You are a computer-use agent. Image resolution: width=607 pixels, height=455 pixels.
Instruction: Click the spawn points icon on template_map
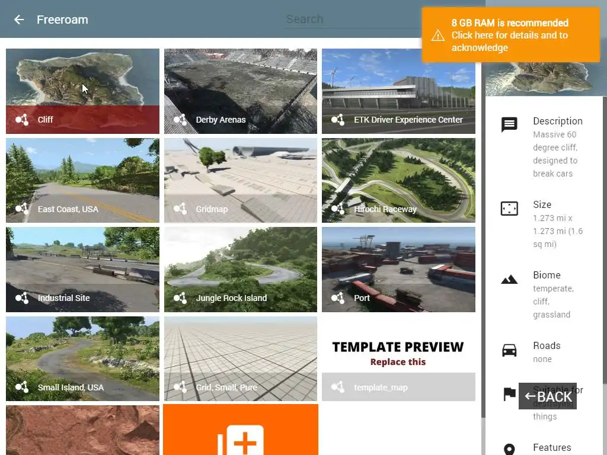point(338,387)
